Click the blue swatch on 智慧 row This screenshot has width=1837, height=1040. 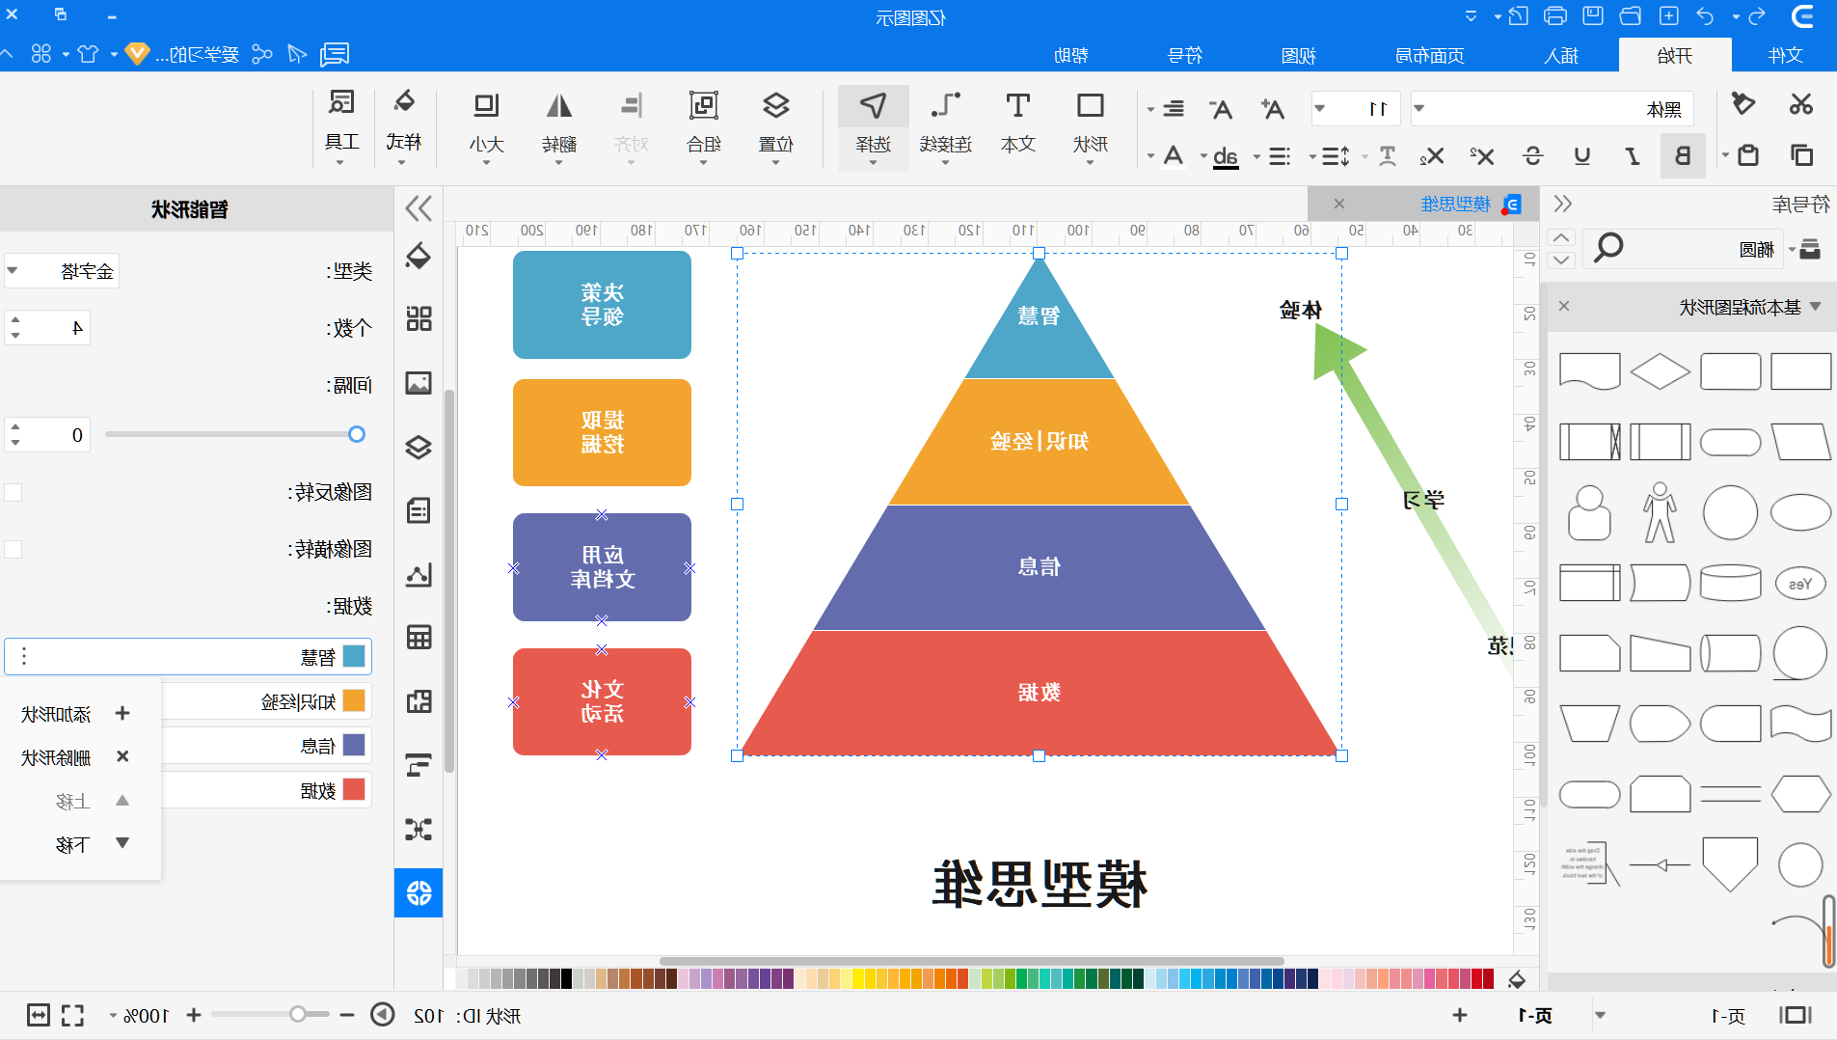coord(354,656)
